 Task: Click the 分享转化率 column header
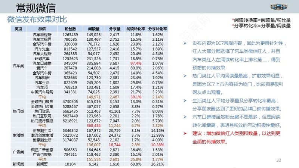pyautogui.click(x=157, y=29)
